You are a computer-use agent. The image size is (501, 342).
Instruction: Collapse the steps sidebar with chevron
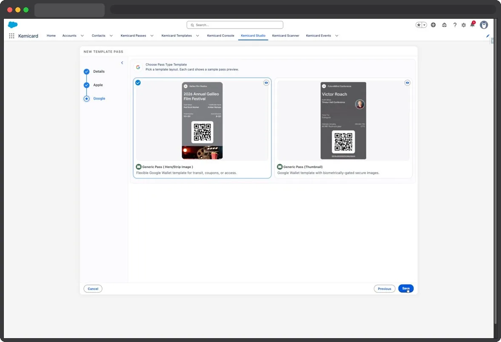coord(122,63)
